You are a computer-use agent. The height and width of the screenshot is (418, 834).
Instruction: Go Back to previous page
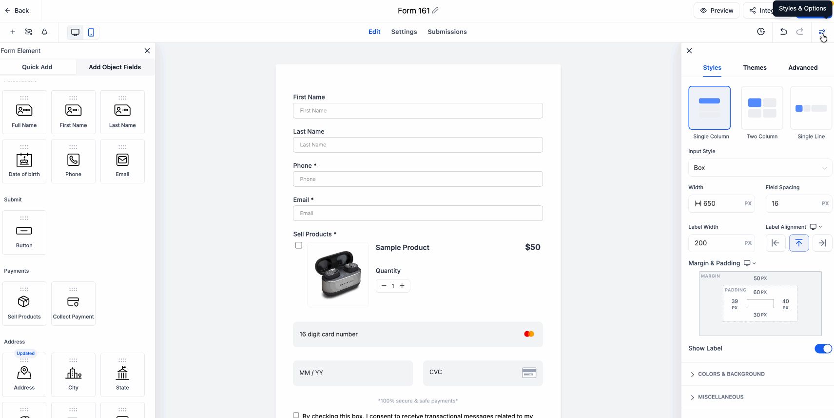(x=17, y=11)
